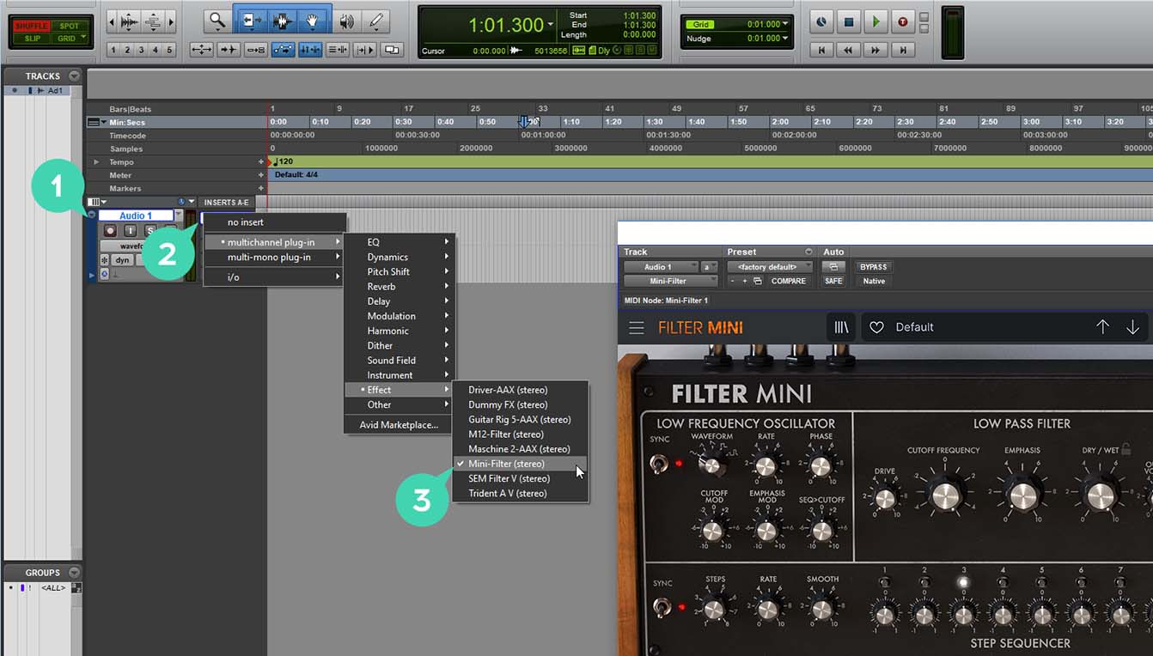Open the multichannel plug-in submenu

[x=274, y=242]
